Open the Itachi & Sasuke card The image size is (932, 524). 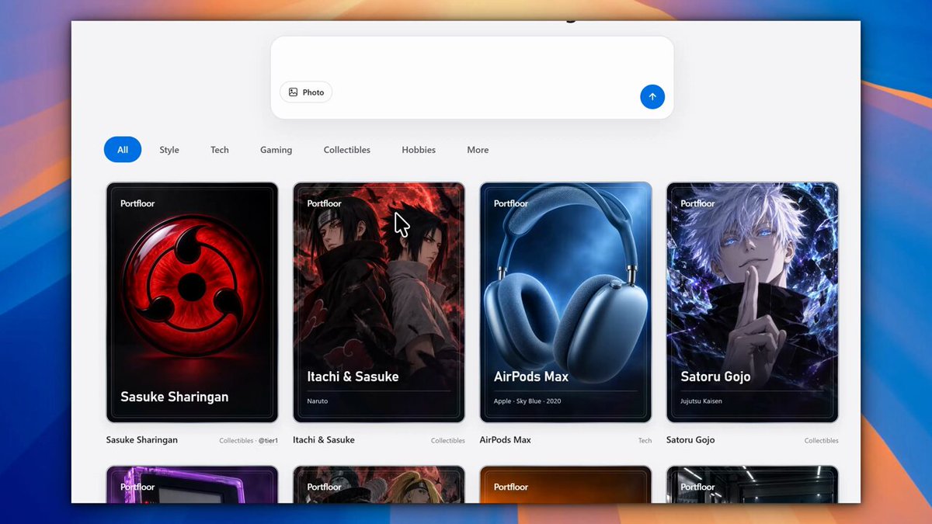click(x=379, y=303)
